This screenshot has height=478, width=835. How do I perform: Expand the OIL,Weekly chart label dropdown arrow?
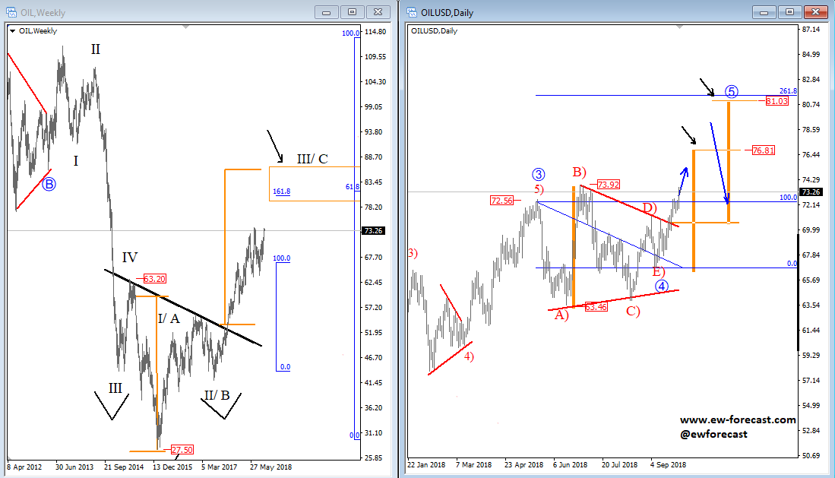(x=12, y=31)
